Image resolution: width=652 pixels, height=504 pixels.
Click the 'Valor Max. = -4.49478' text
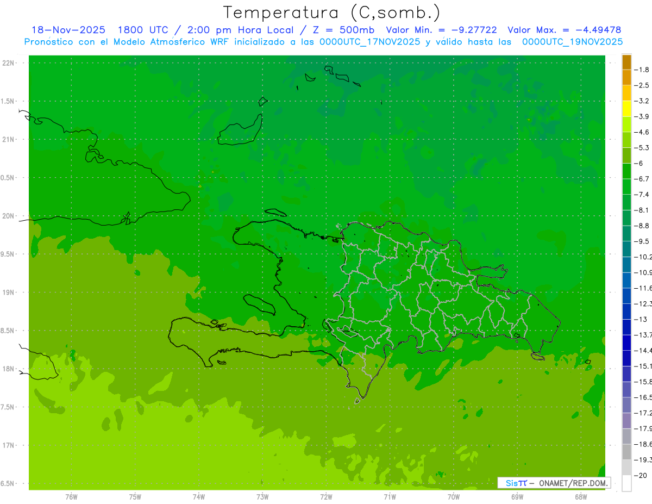(564, 30)
